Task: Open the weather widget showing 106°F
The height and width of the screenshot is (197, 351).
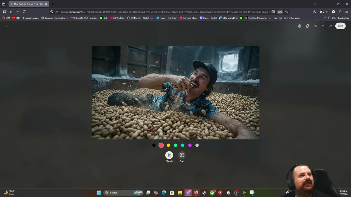Action: click(9, 193)
